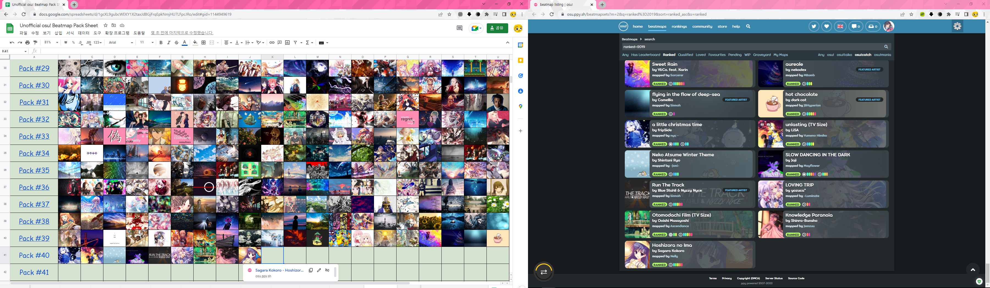This screenshot has height=288, width=990.
Task: Open Calendar in Sheets side panel
Action: coord(520,45)
